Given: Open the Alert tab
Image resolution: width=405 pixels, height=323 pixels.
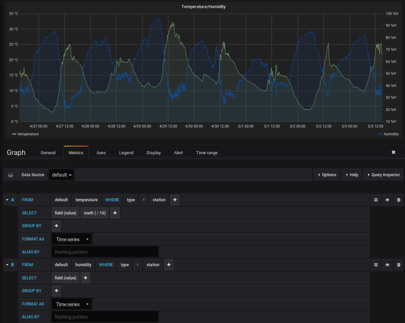Looking at the screenshot, I should 178,153.
